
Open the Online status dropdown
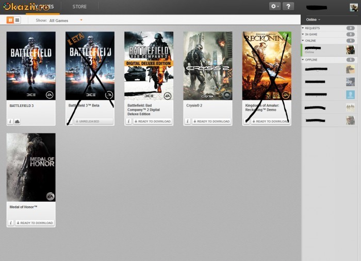(x=313, y=20)
